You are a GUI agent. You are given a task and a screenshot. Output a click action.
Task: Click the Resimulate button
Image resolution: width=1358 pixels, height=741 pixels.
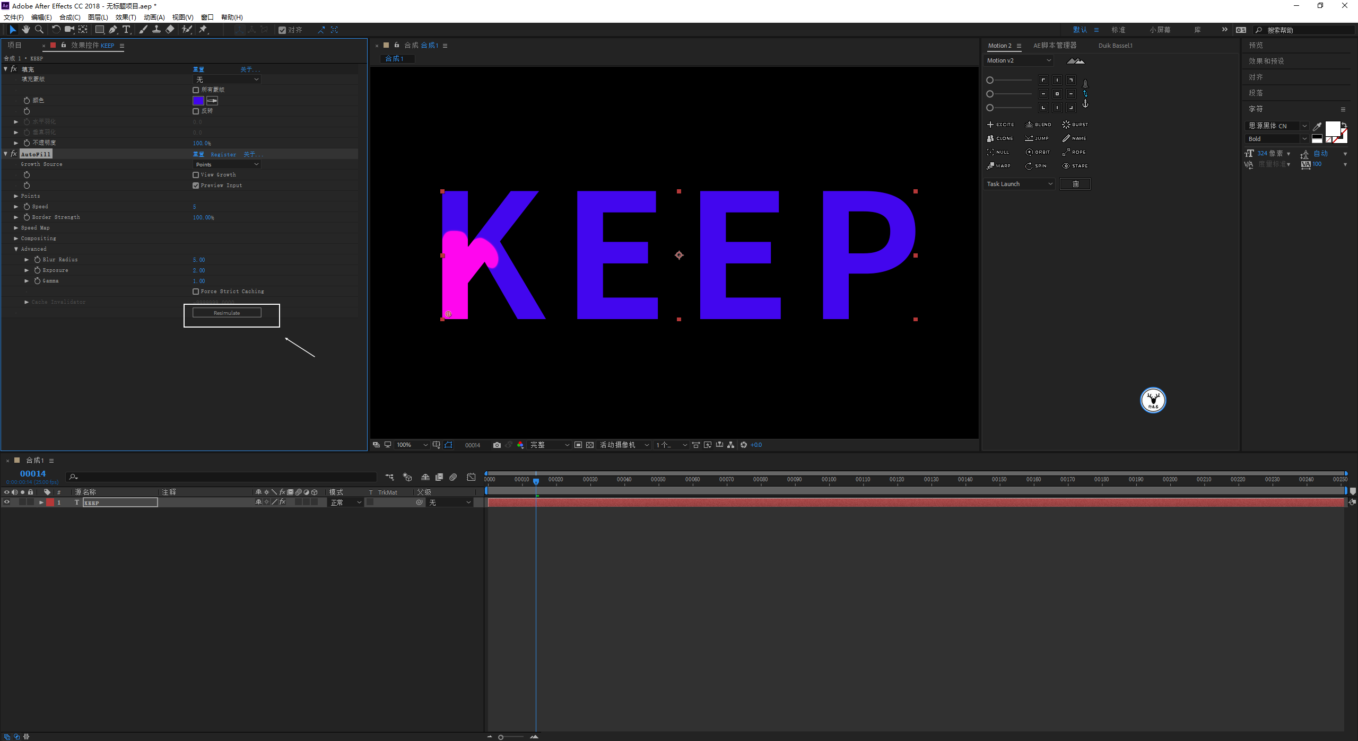coord(227,313)
